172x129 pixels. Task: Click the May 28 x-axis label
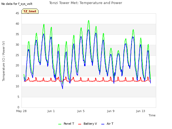click(21, 111)
